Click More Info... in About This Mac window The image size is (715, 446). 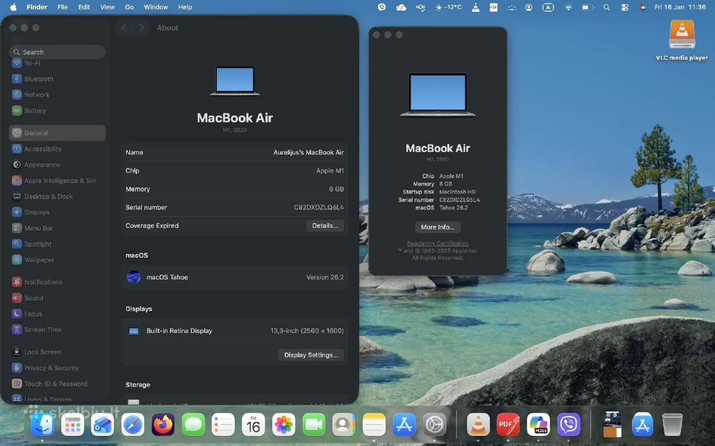[438, 227]
